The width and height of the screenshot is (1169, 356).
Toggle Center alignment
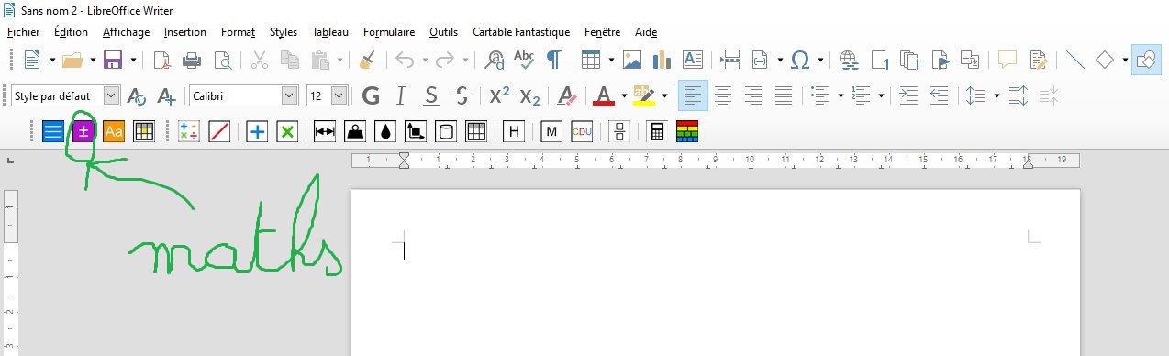click(x=723, y=95)
